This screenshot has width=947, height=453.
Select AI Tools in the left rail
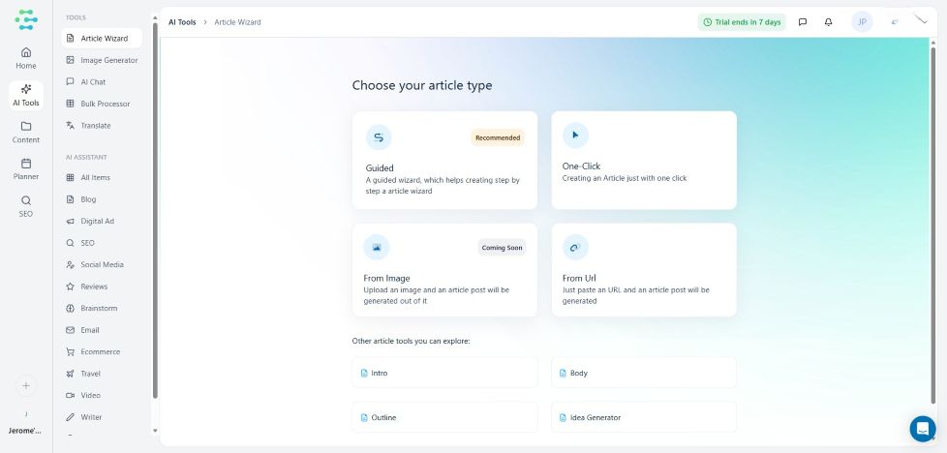(26, 96)
